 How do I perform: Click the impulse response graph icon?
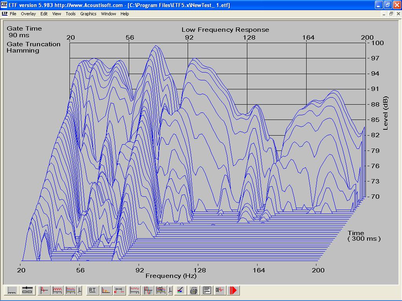point(44,290)
